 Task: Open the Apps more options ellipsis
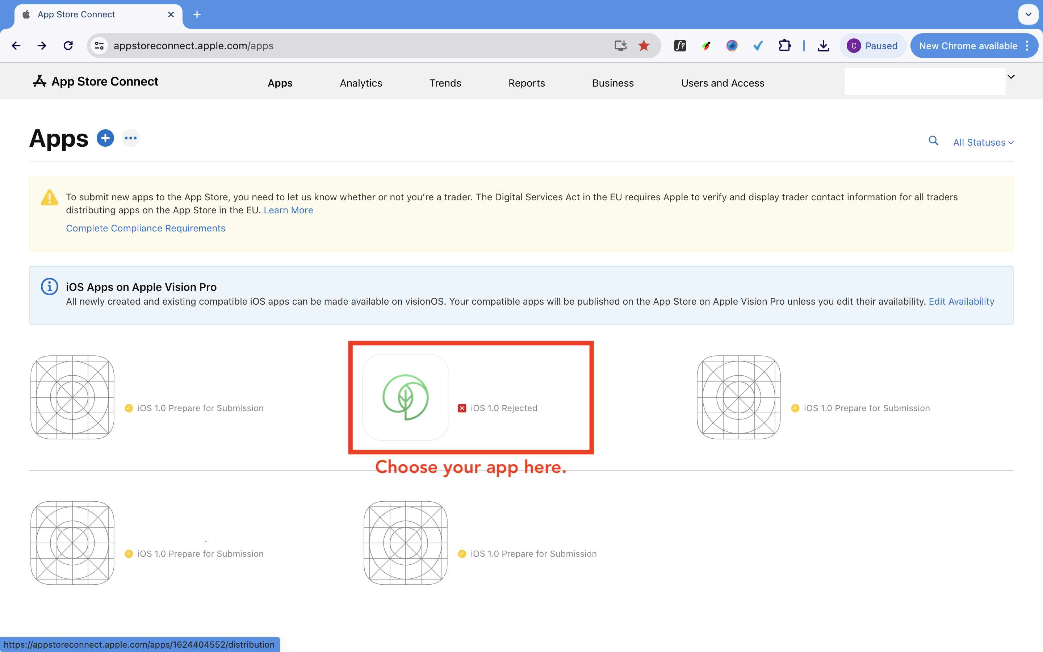(131, 138)
